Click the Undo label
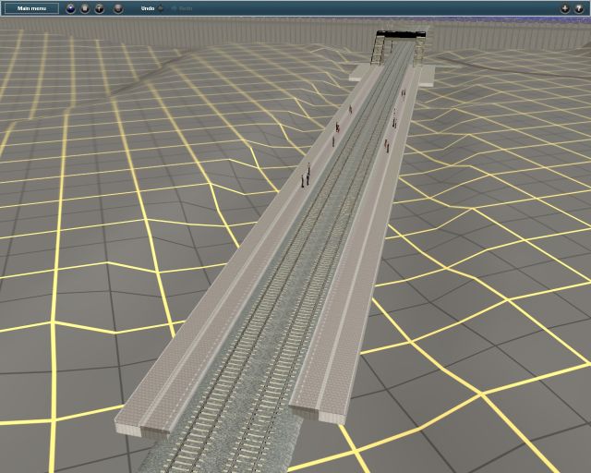 147,8
